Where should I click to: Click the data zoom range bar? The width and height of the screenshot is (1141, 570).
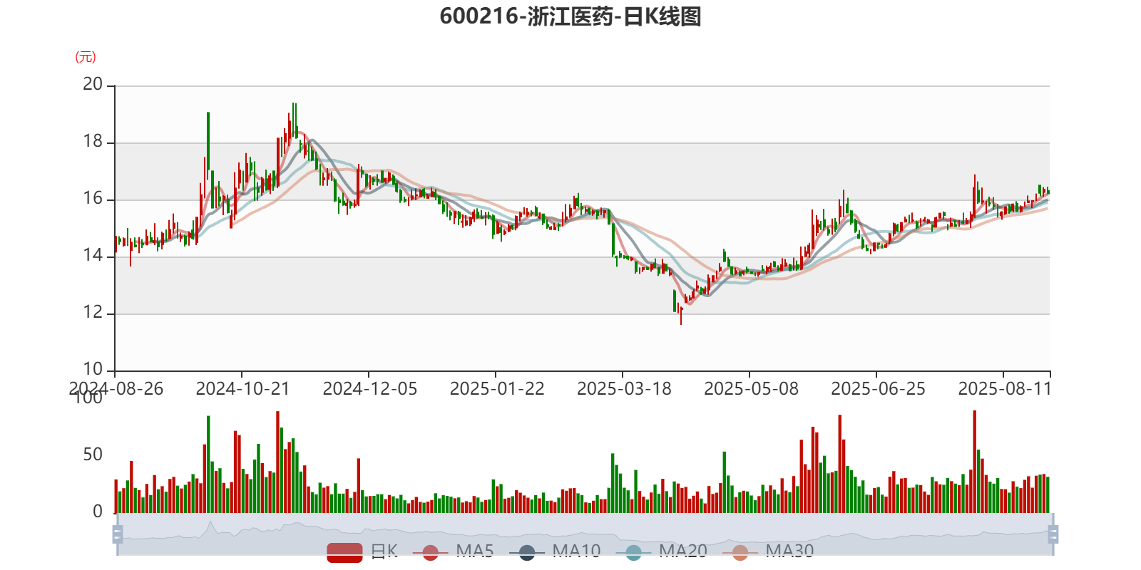[585, 534]
